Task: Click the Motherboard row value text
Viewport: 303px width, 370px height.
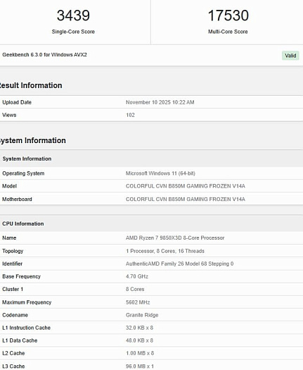Action: click(186, 199)
